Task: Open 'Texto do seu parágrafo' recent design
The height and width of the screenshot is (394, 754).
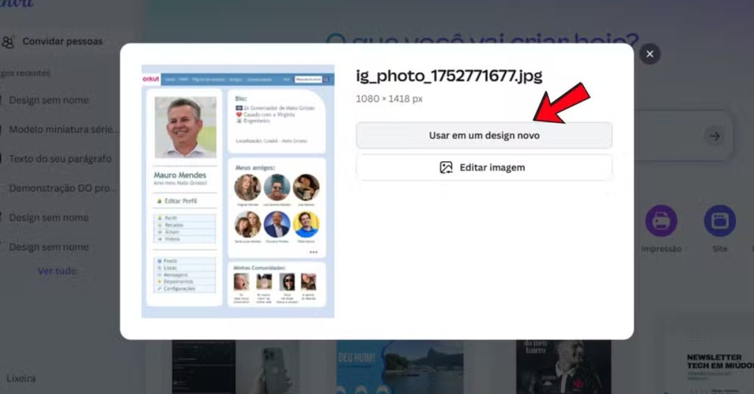Action: [60, 159]
